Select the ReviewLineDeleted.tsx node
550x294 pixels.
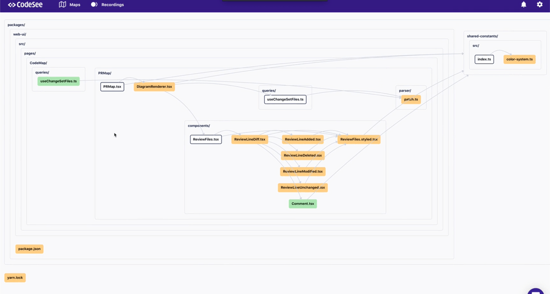click(x=303, y=155)
